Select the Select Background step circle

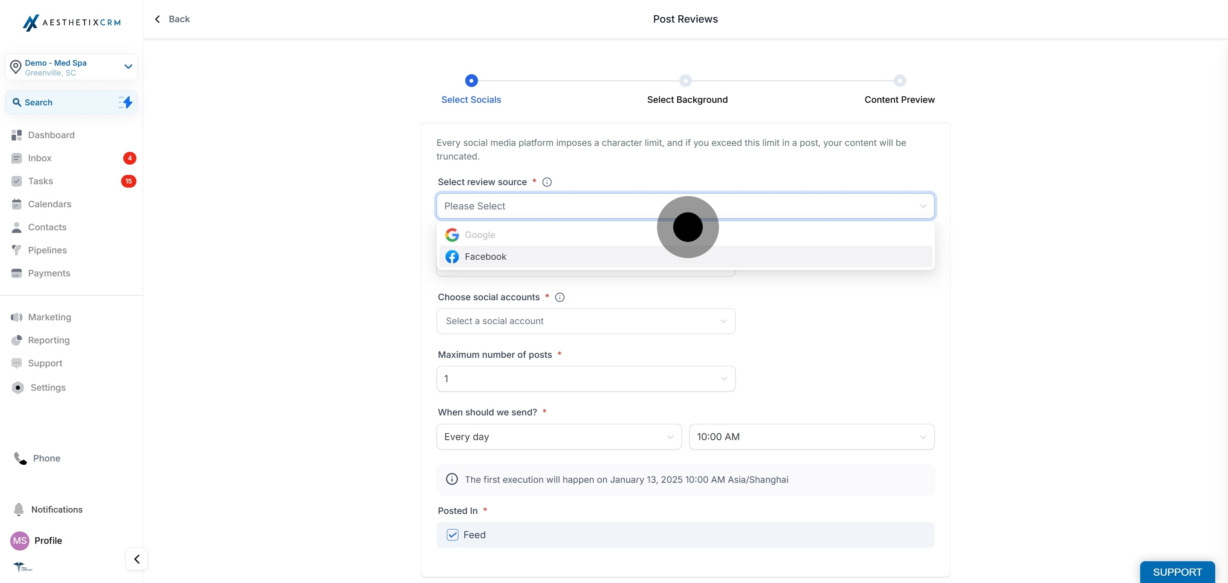[686, 81]
